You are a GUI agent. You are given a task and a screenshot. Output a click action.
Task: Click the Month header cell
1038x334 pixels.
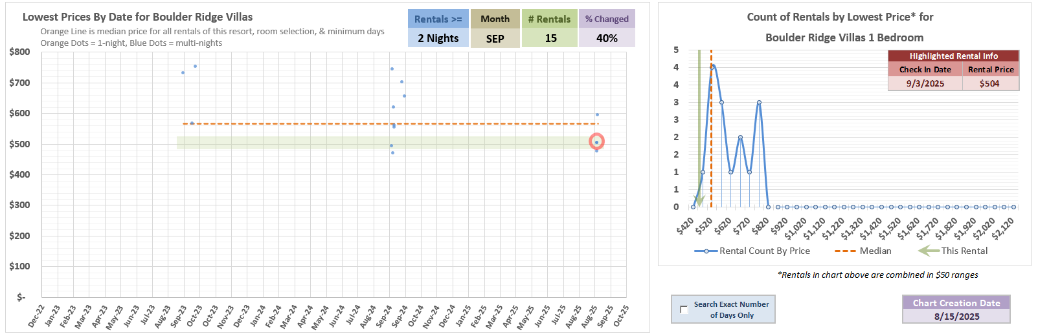click(495, 19)
